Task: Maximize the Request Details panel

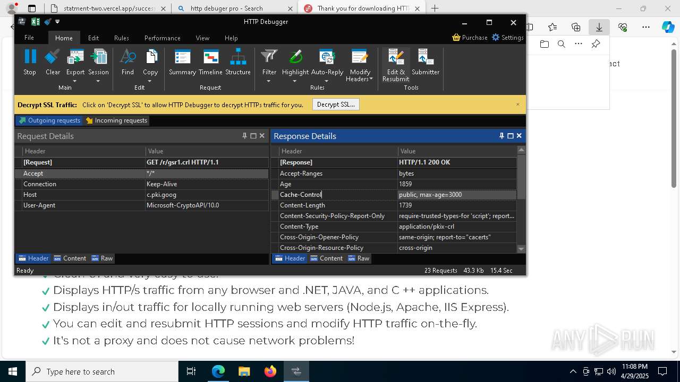Action: click(x=253, y=136)
